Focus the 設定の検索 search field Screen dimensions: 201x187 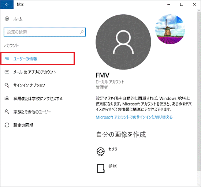click(45, 32)
